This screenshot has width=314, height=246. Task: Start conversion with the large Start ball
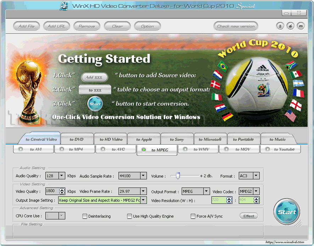coord(287,212)
